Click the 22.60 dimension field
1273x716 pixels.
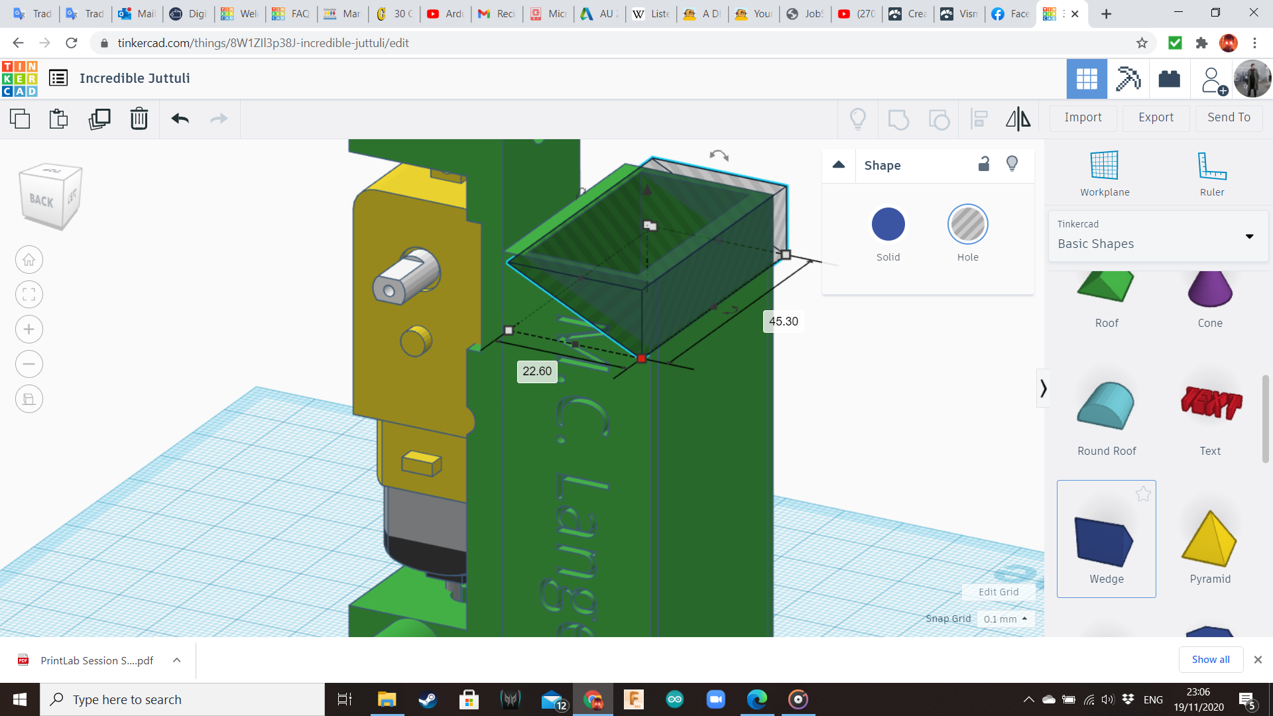click(536, 371)
